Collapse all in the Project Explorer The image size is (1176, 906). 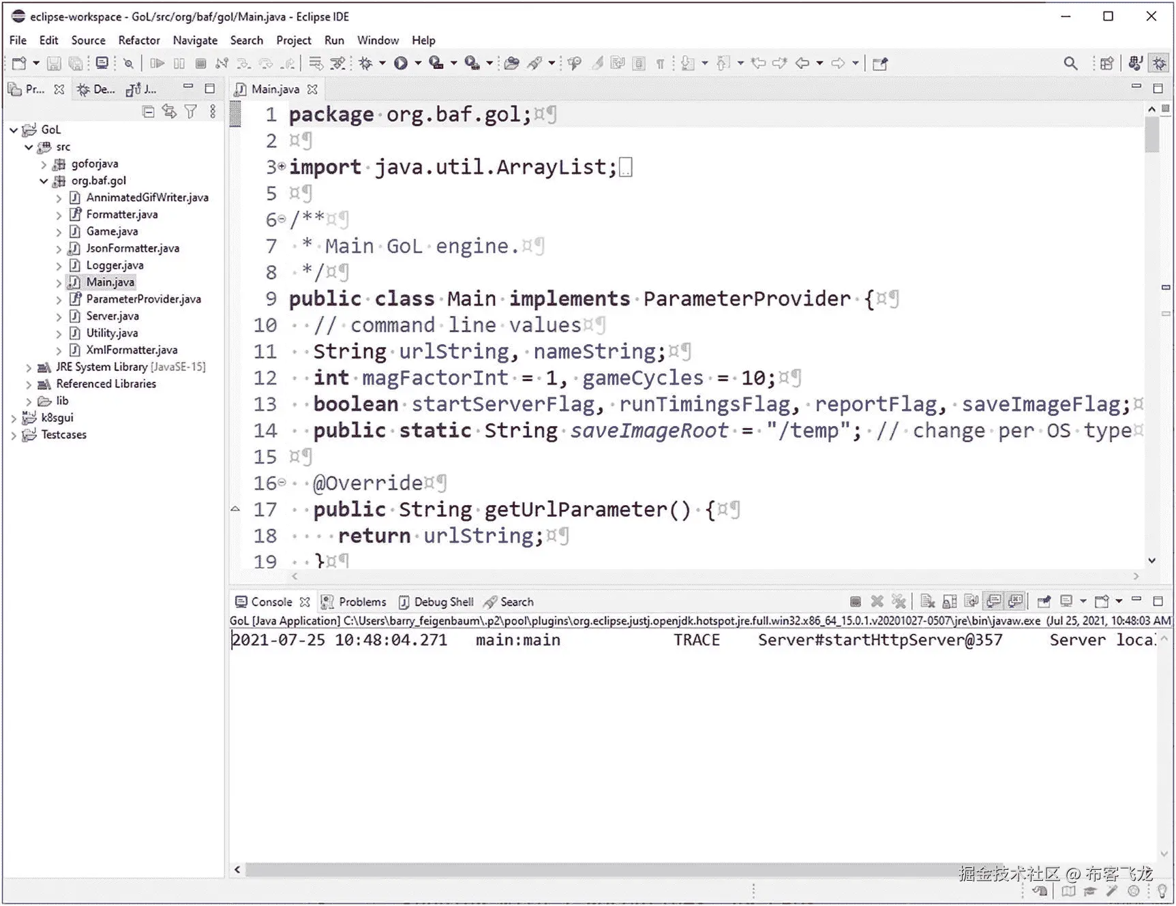click(148, 112)
